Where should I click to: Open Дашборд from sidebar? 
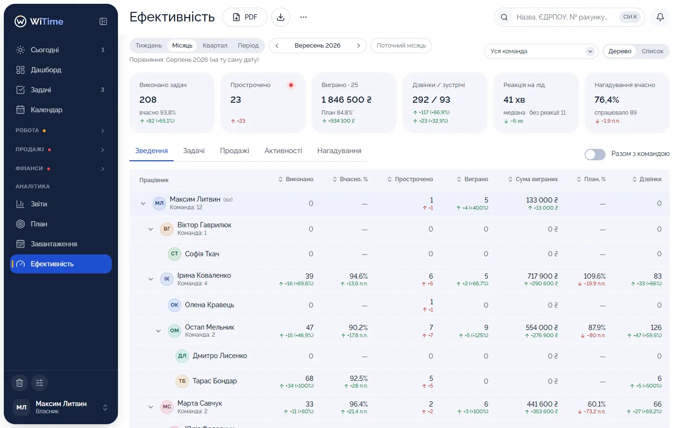(61, 69)
